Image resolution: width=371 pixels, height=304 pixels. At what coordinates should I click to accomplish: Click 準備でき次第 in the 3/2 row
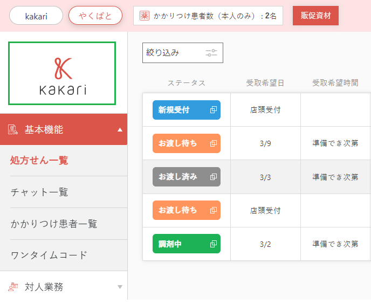[x=335, y=244]
